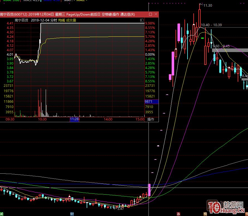The width and height of the screenshot is (248, 216).
Task: Click the 减 event marker at bottom left
Action: (1, 214)
